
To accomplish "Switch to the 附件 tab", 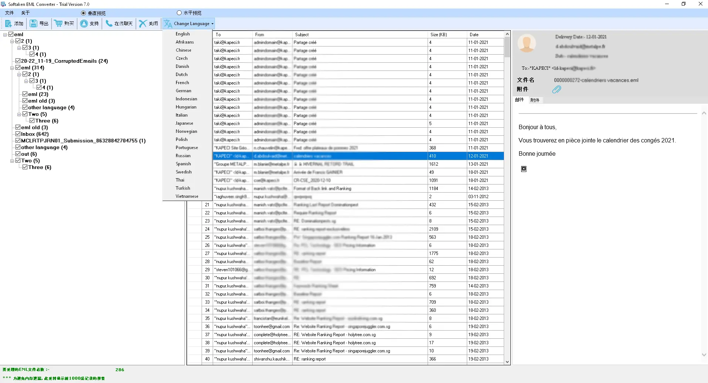I will (535, 100).
